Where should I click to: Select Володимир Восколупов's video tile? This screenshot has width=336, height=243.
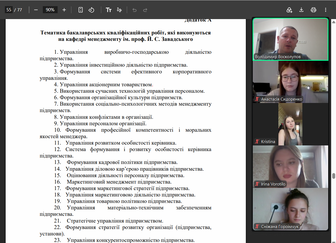tap(290, 39)
